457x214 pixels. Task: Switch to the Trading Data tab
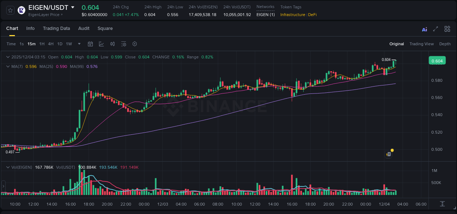tap(56, 28)
